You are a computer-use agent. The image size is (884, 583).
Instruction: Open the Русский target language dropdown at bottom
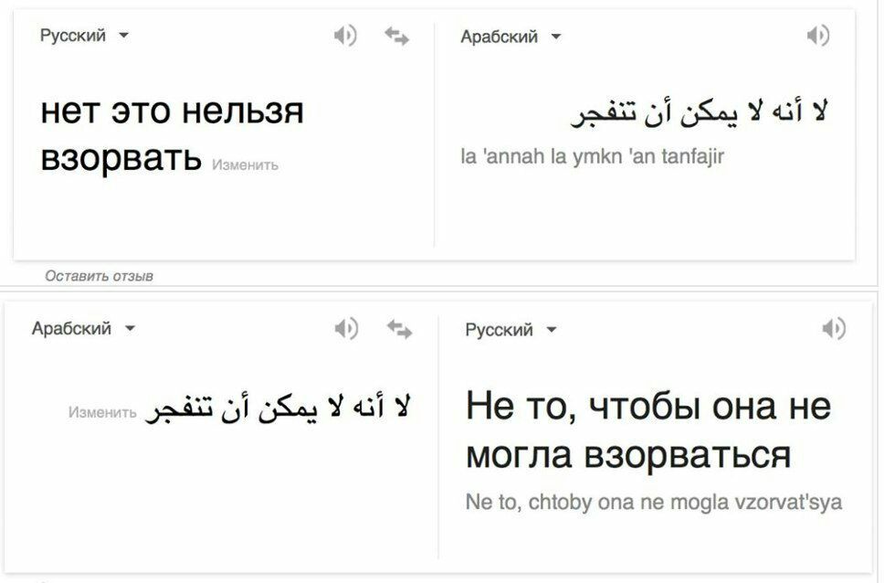[510, 330]
